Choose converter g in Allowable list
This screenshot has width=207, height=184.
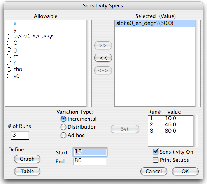click(15, 50)
